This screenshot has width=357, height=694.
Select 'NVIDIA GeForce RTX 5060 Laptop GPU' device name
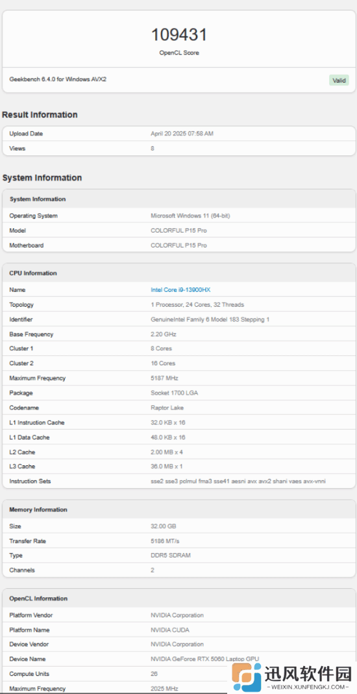click(205, 659)
